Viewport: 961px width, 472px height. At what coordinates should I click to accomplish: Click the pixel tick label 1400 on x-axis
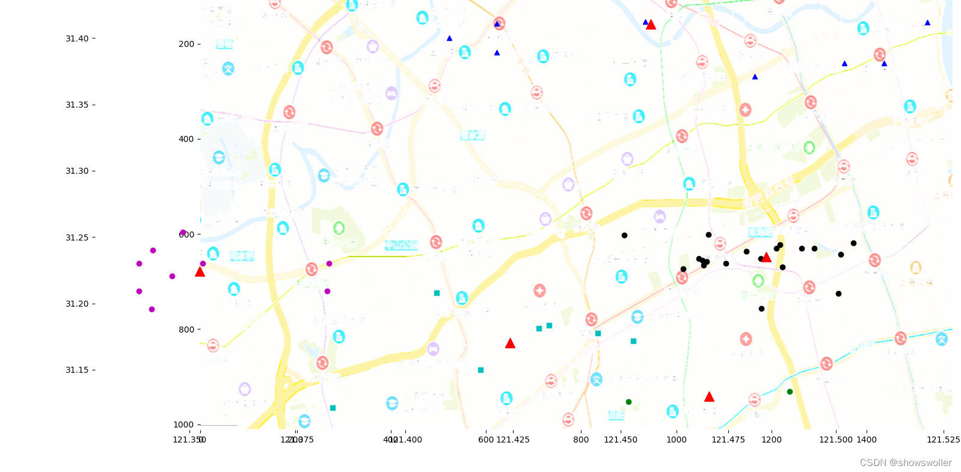867,440
